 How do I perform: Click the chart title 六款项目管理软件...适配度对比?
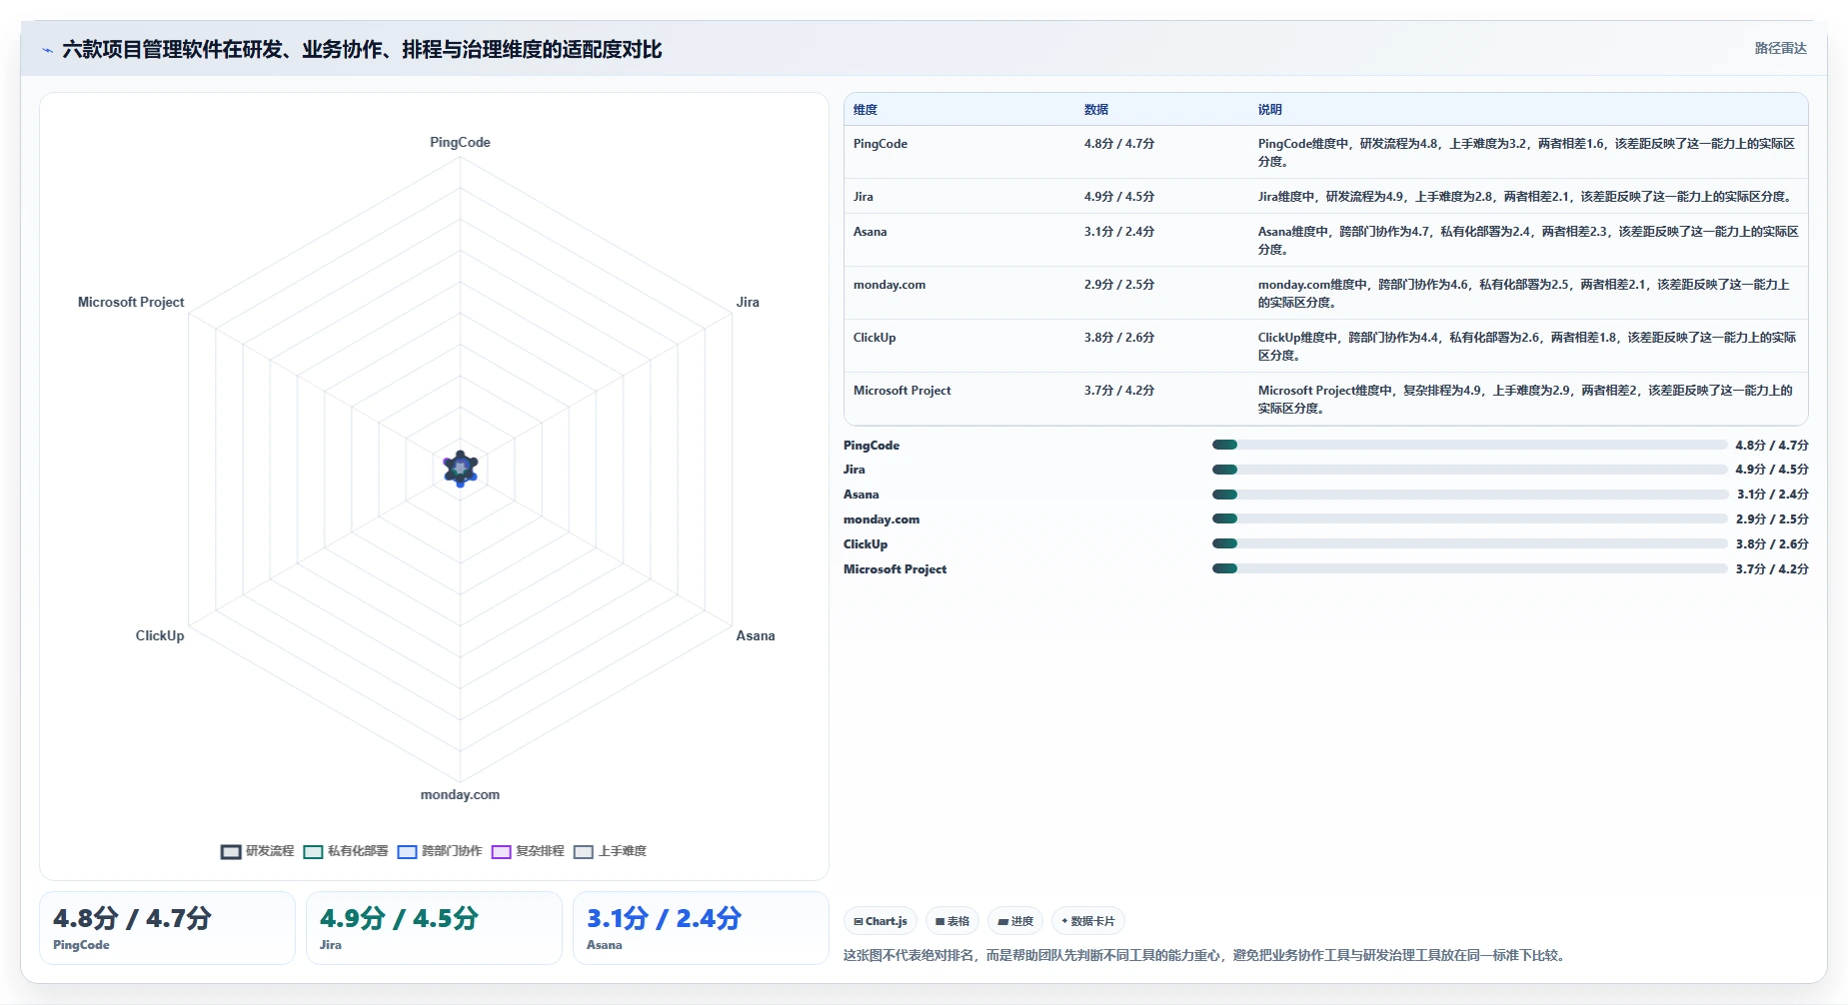[x=362, y=50]
